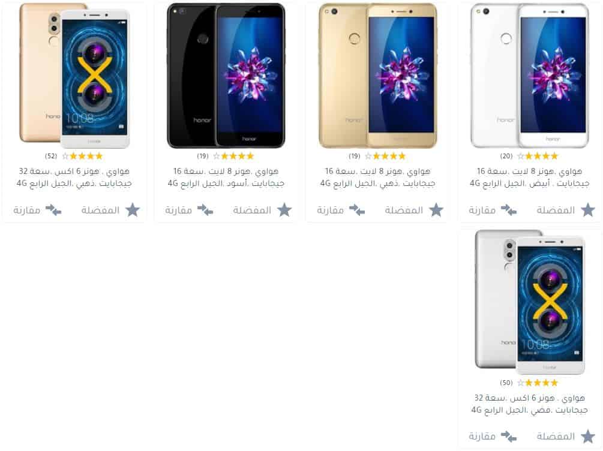Open the silver Honor 6X 32GB title link
603x451 pixels.
(530, 404)
